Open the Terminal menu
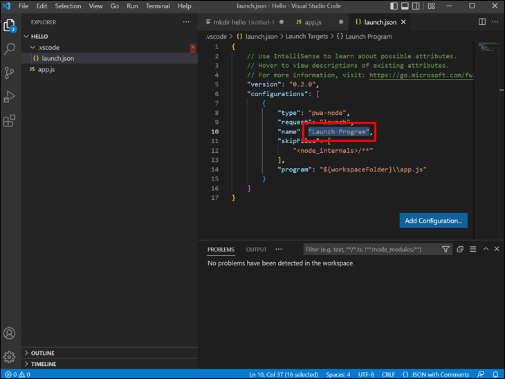Screen dimensions: 505x379 (x=158, y=6)
